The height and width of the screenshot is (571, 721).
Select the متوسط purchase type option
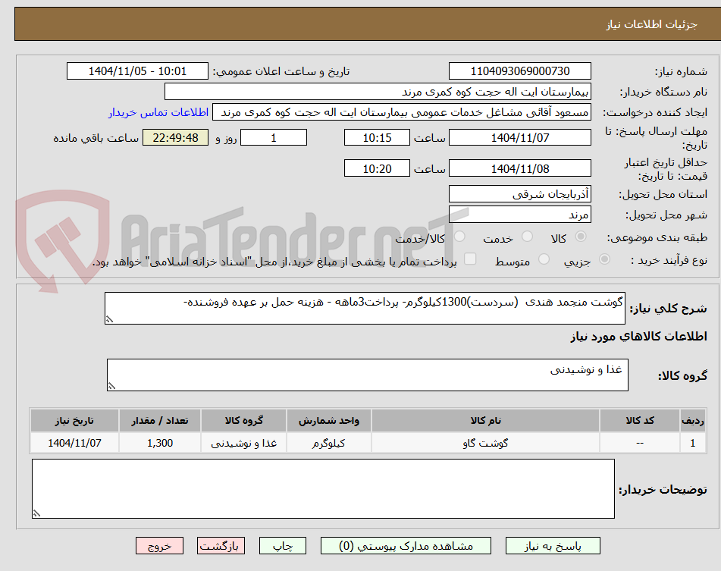543,259
